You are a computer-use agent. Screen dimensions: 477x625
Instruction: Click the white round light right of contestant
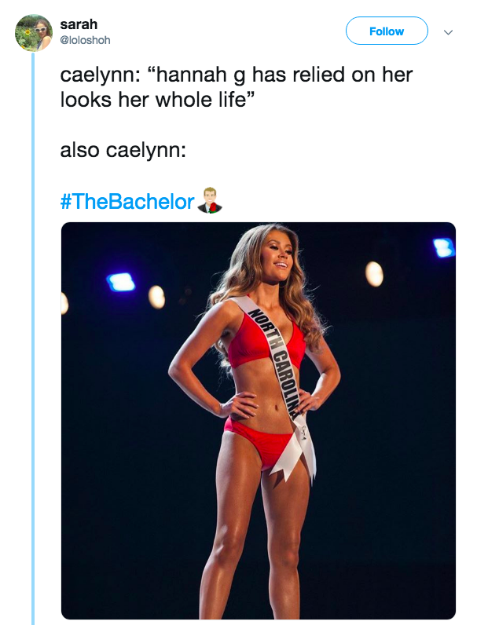[x=374, y=274]
